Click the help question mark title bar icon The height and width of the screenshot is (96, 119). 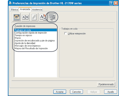click(x=111, y=3)
